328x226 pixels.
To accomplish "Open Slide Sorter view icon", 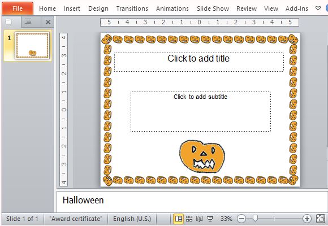I will pyautogui.click(x=189, y=219).
